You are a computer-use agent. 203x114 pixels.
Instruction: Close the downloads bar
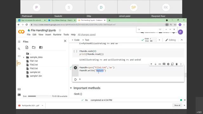click(185, 105)
